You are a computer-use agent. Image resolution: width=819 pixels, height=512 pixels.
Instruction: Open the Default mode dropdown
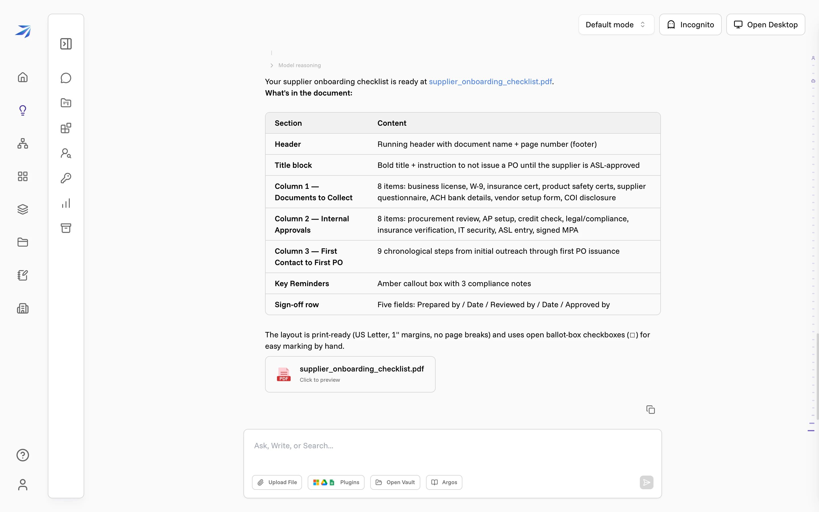(x=616, y=25)
